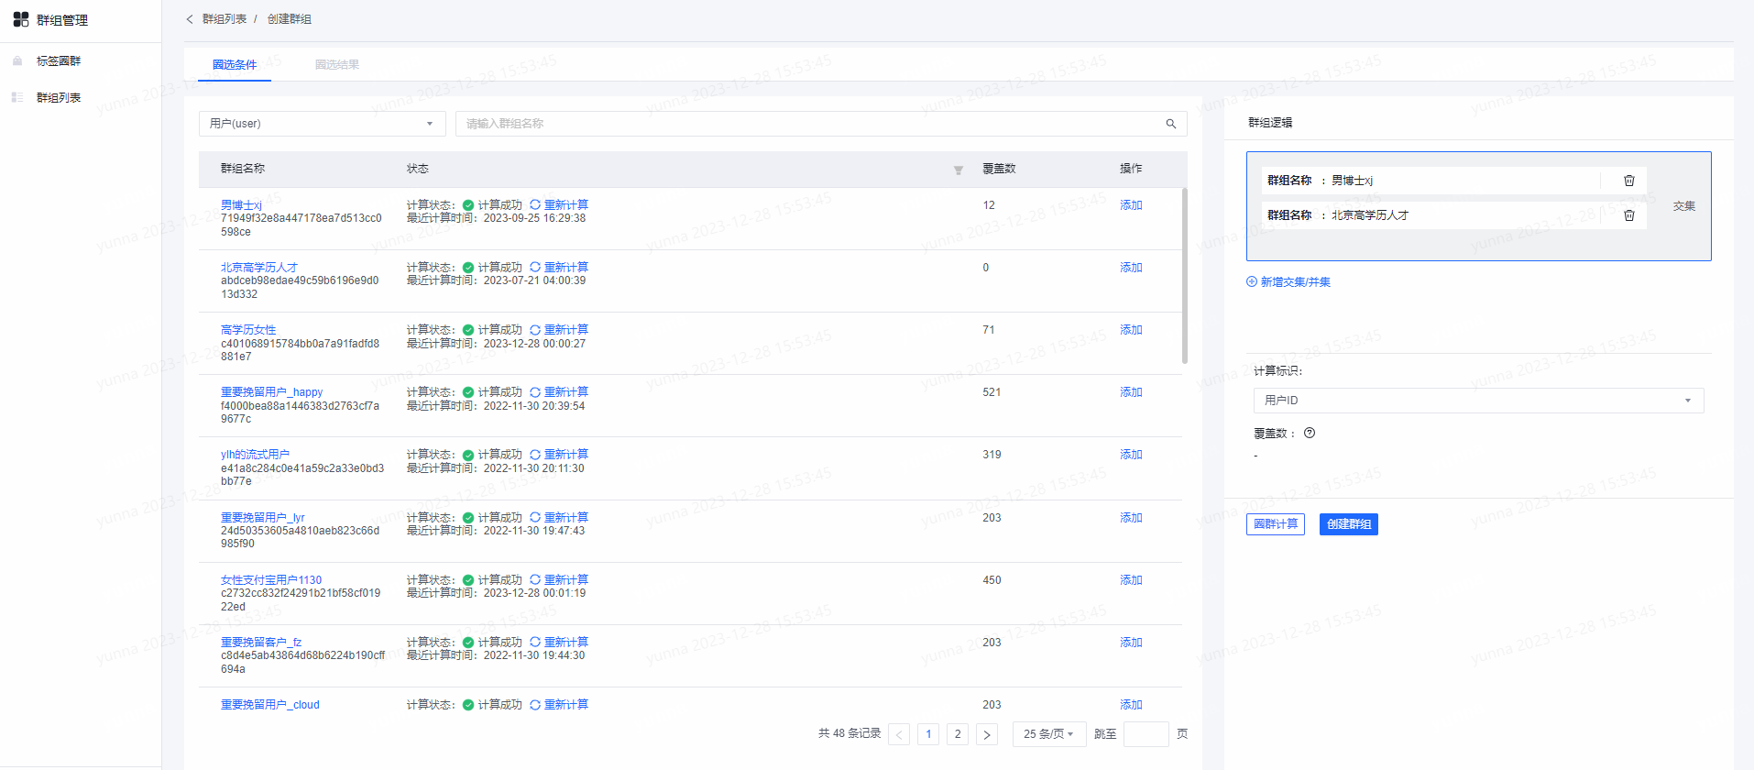The image size is (1754, 770).
Task: Add the ylh的流式用户 group
Action: [1131, 455]
